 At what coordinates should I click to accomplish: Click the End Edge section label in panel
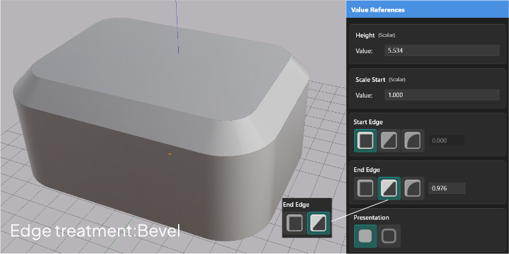click(367, 170)
